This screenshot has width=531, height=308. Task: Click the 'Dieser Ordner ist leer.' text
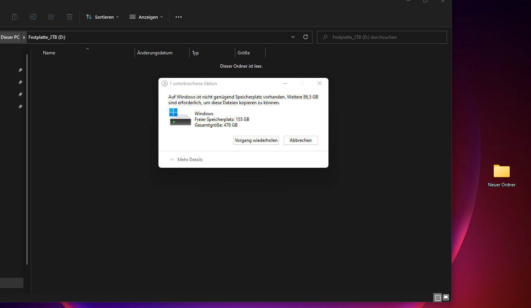click(x=241, y=66)
